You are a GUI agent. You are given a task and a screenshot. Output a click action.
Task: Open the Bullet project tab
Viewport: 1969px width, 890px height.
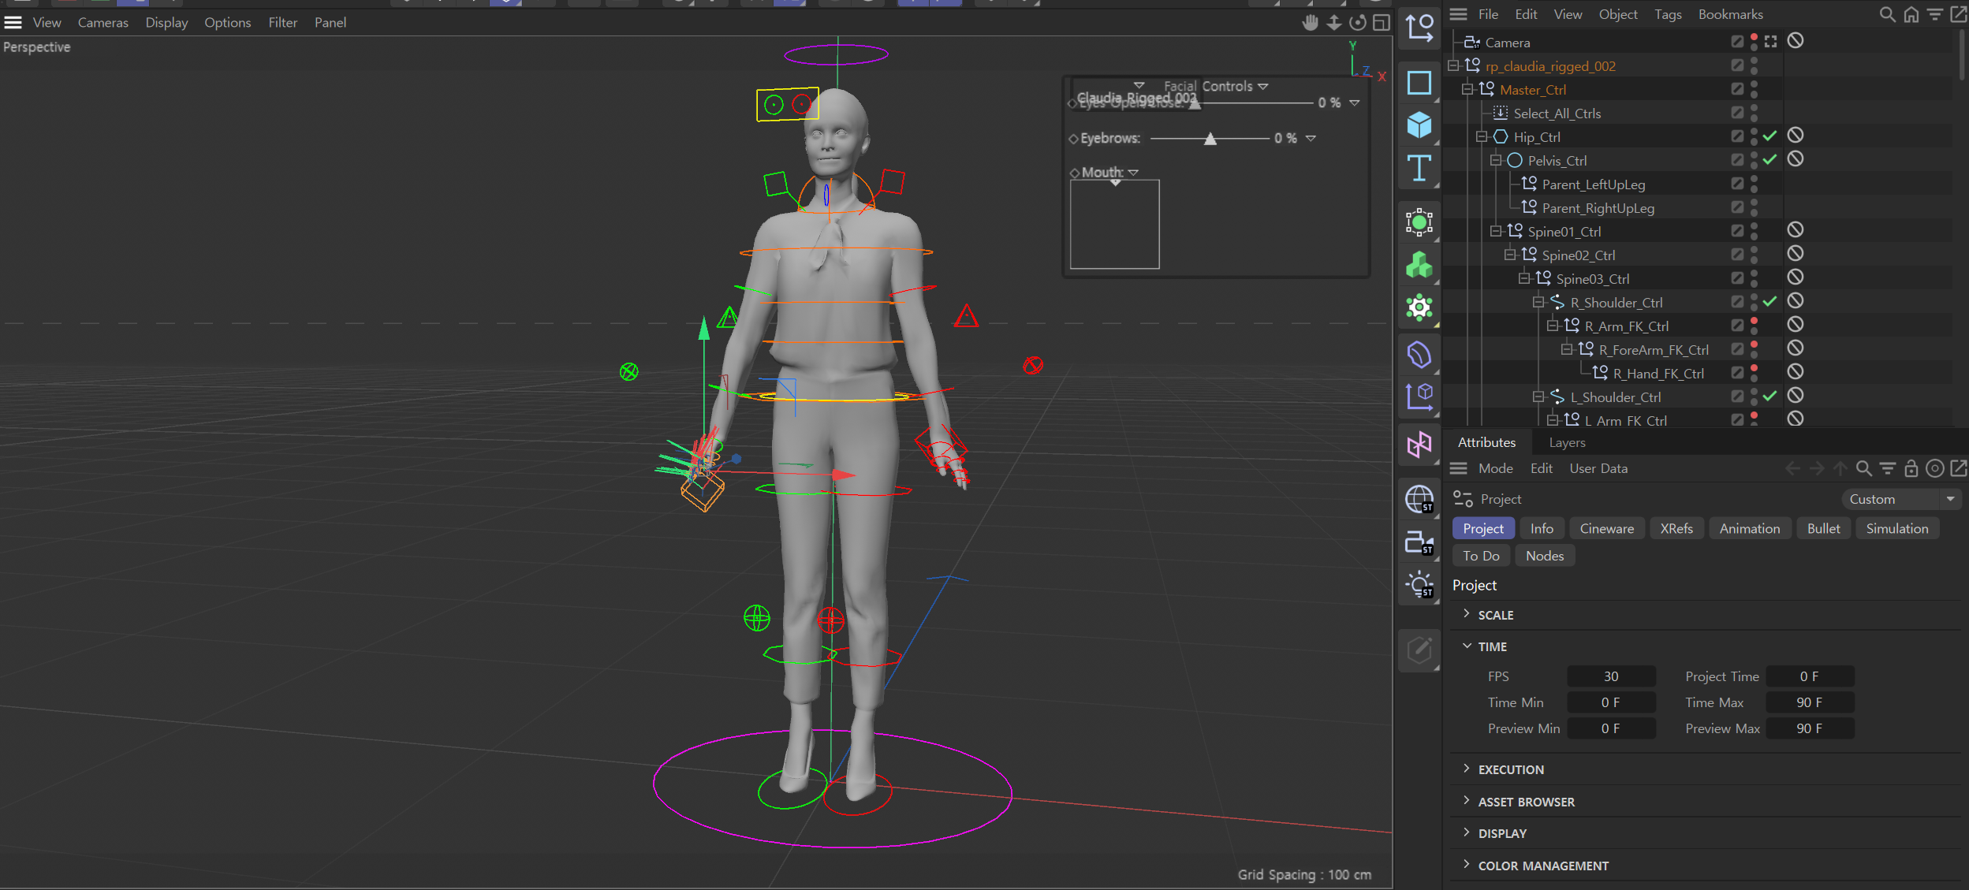[1823, 528]
